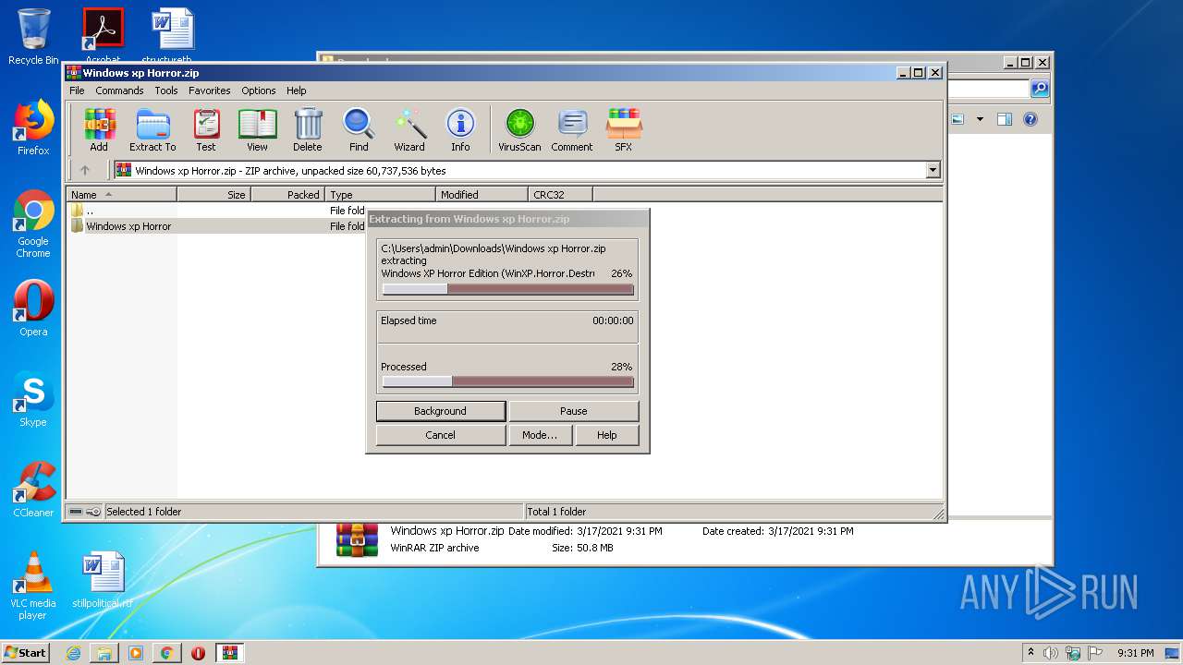Viewport: 1183px width, 665px height.
Task: Click Windows Explorer taskbar icon
Action: pos(104,653)
